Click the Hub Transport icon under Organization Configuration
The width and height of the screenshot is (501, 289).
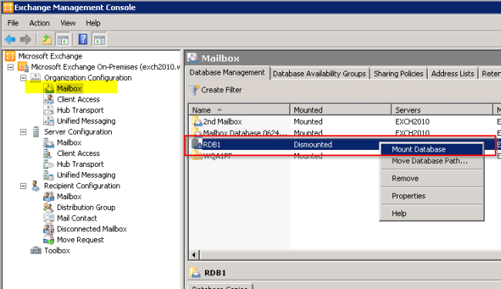pyautogui.click(x=49, y=110)
